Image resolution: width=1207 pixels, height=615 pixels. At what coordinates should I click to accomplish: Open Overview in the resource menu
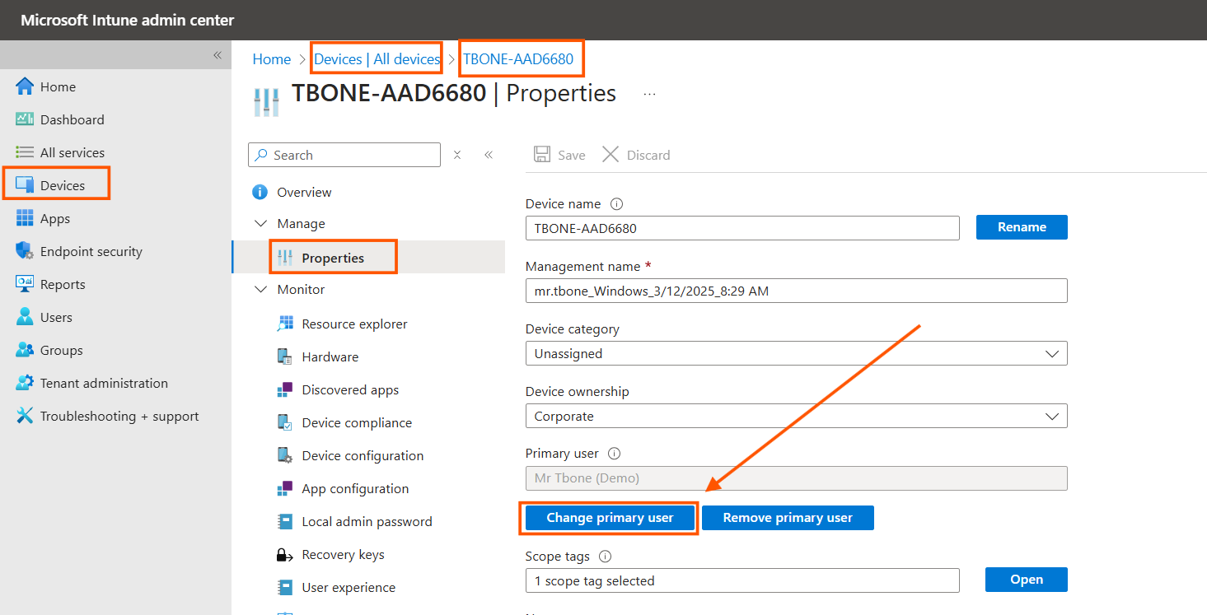coord(304,192)
